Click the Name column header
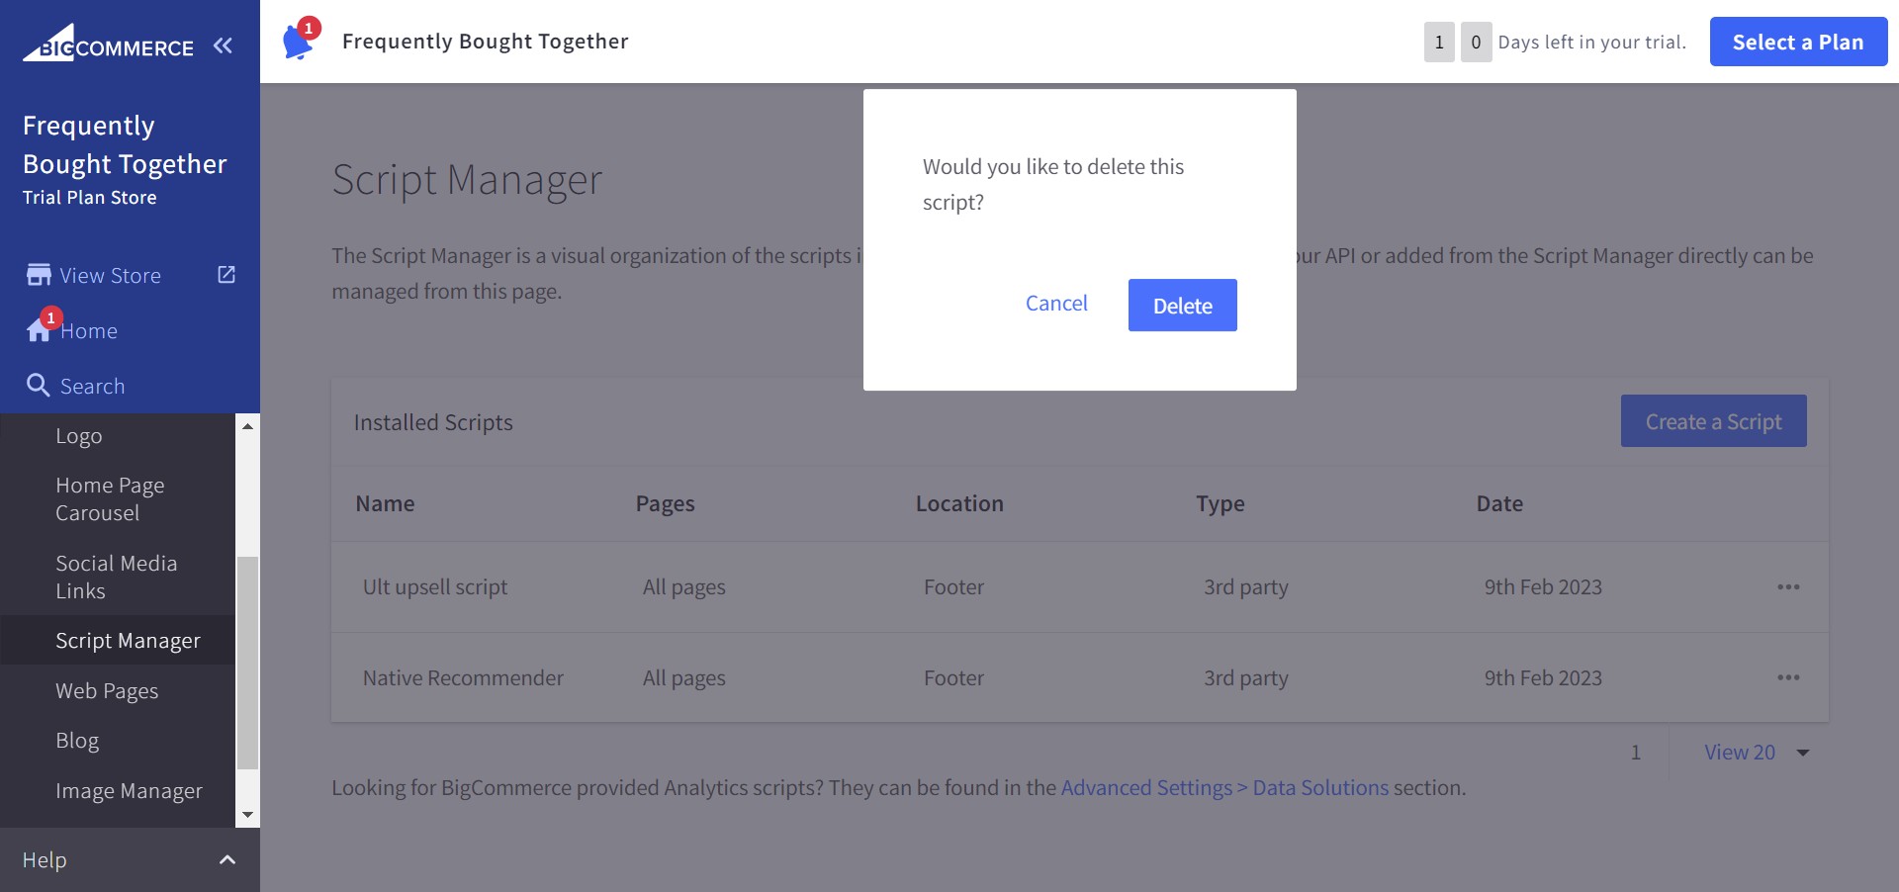This screenshot has width=1899, height=892. [385, 503]
